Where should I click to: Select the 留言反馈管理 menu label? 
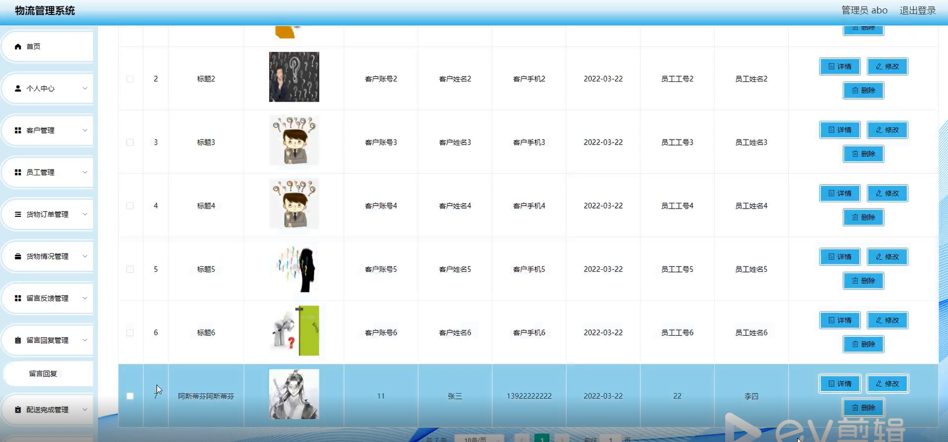47,299
